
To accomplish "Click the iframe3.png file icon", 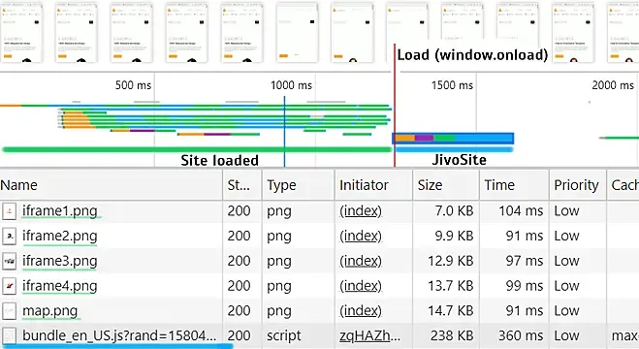I will pos(9,262).
